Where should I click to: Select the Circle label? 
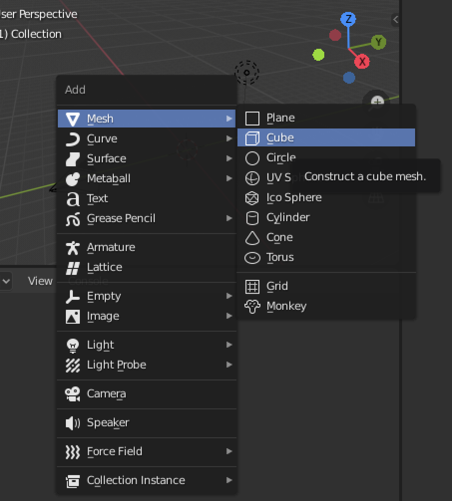[x=281, y=157]
